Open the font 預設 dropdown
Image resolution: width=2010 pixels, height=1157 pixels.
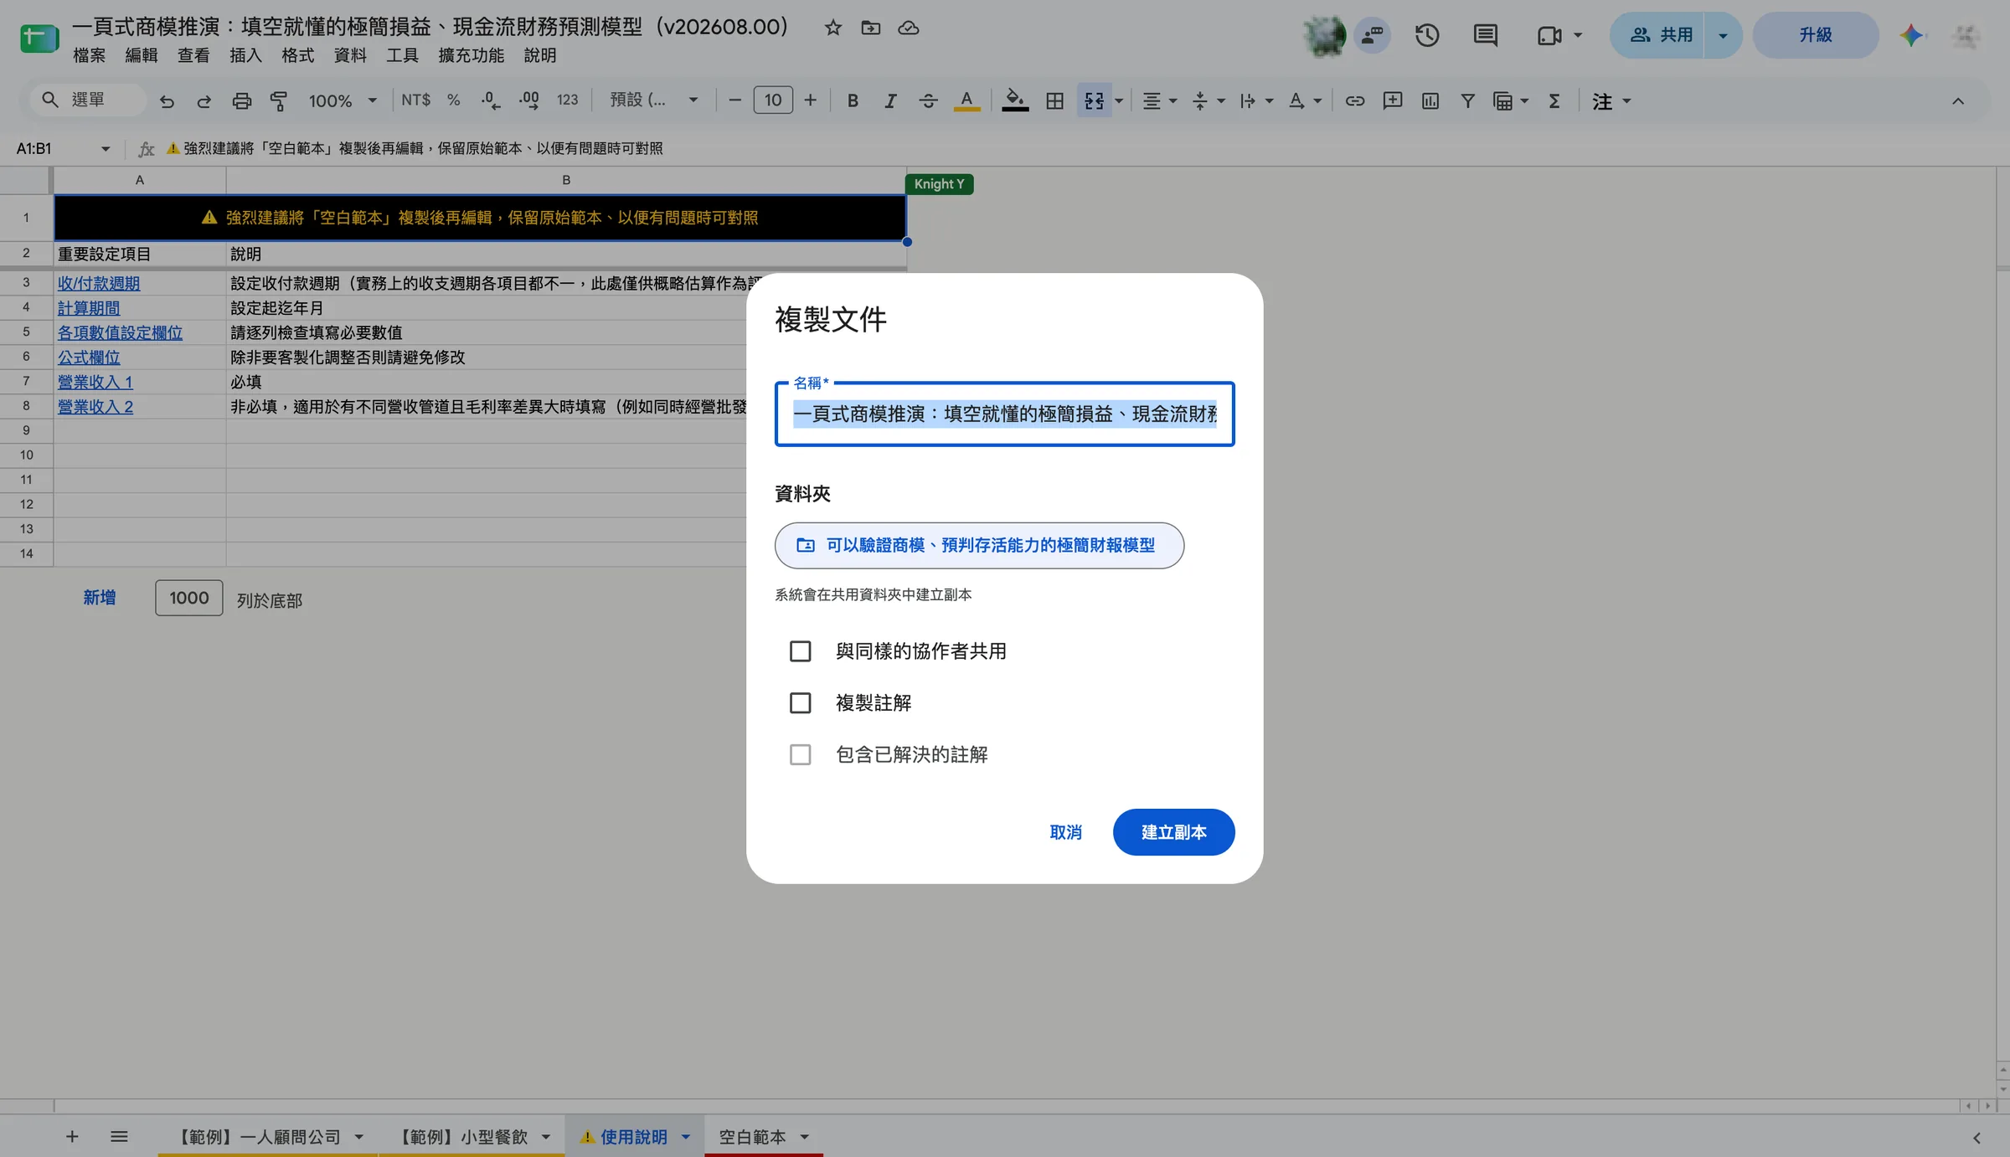click(x=653, y=100)
